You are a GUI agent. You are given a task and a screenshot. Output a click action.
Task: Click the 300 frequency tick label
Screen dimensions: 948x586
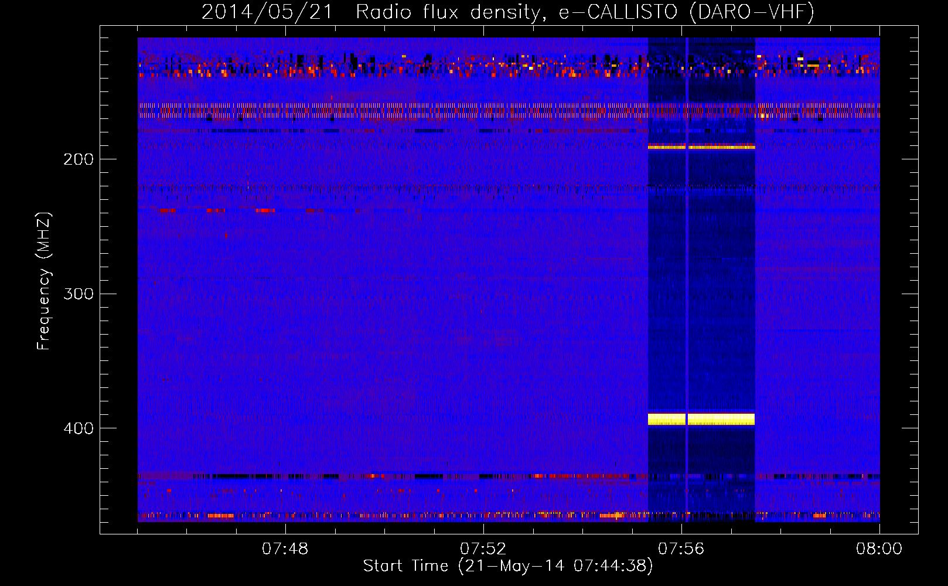tap(79, 294)
